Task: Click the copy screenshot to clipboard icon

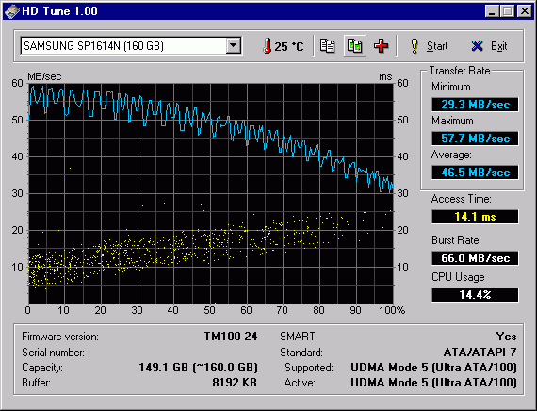Action: click(355, 45)
